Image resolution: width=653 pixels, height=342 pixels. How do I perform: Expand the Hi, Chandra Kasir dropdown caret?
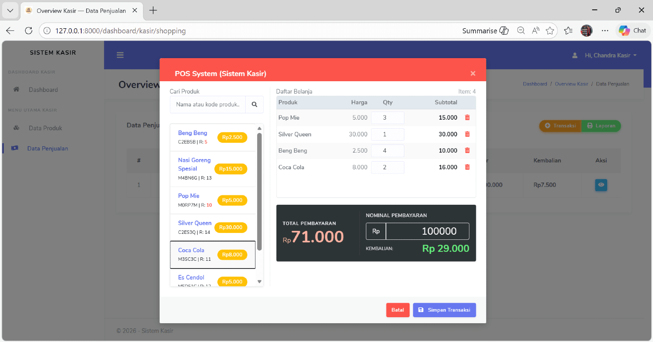coord(635,56)
